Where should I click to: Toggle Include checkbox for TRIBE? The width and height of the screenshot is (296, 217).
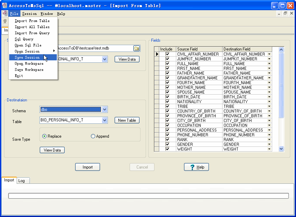(167, 106)
